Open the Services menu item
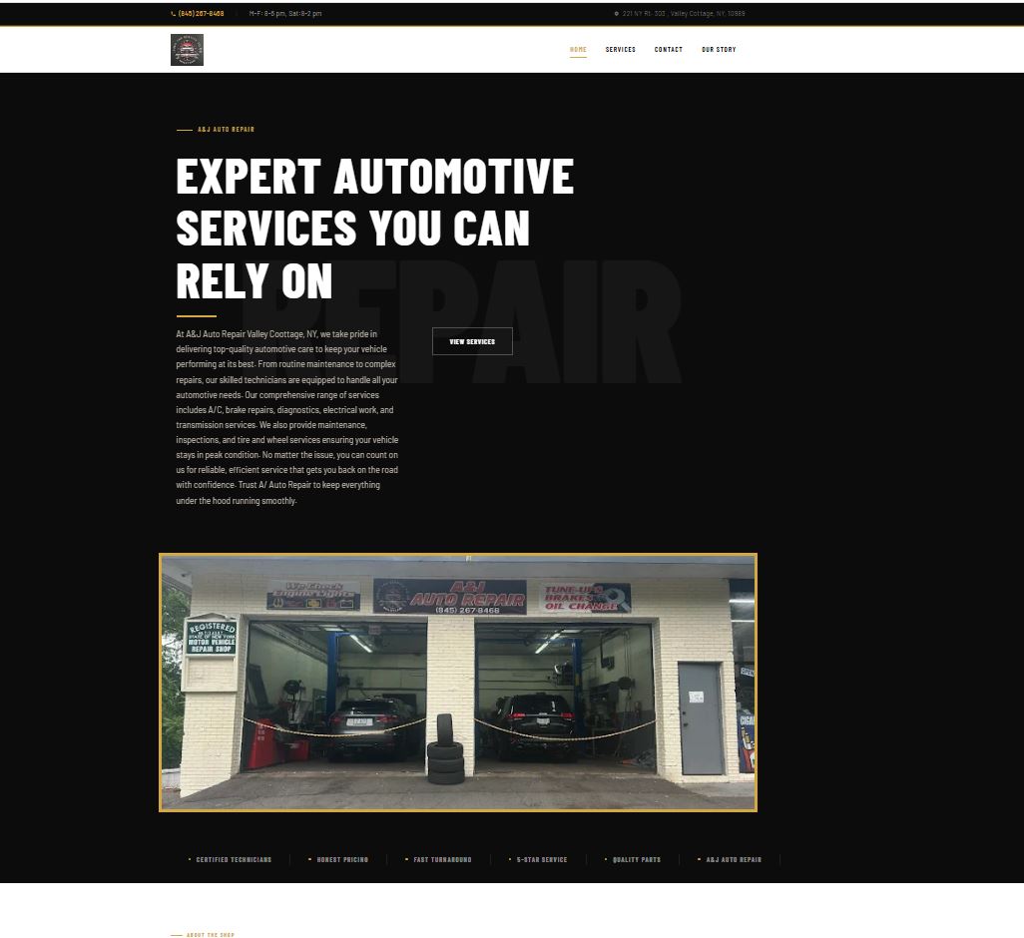Image resolution: width=1024 pixels, height=938 pixels. coord(621,50)
